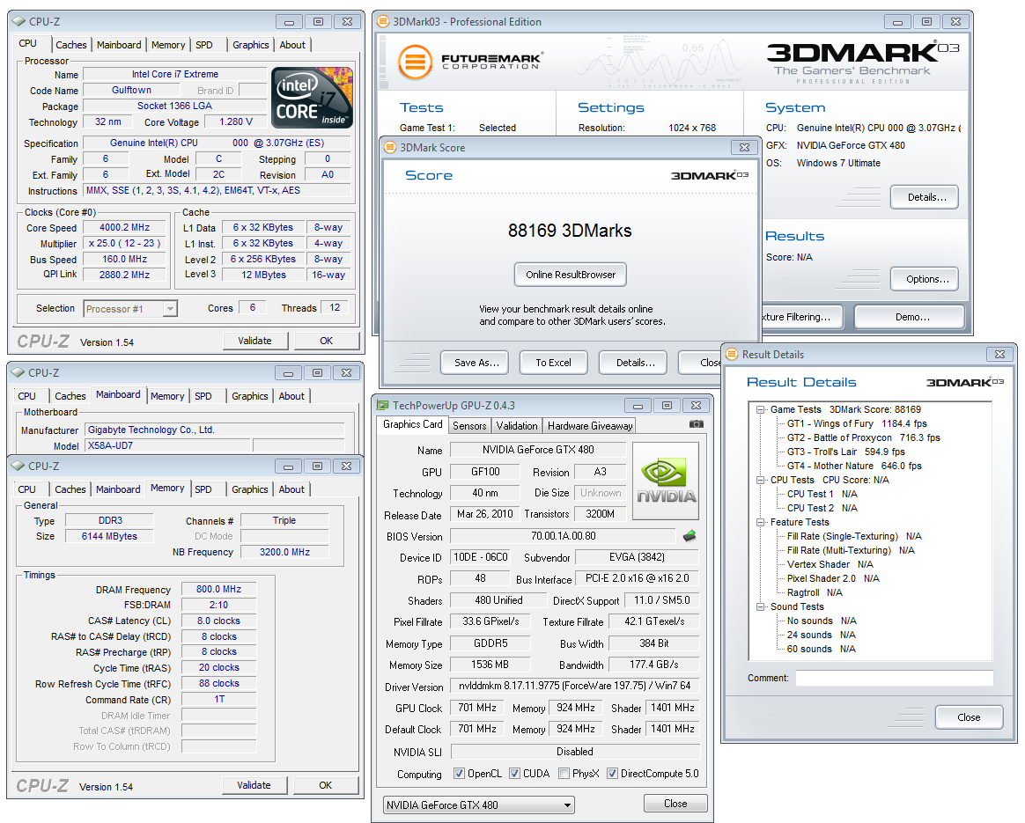Viewport: 1025px width, 823px height.
Task: Toggle the DirectCompute 5.0 checkbox
Action: tap(612, 774)
